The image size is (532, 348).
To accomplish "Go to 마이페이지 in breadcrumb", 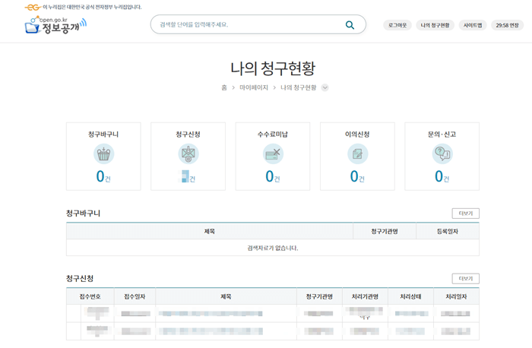I will point(254,87).
